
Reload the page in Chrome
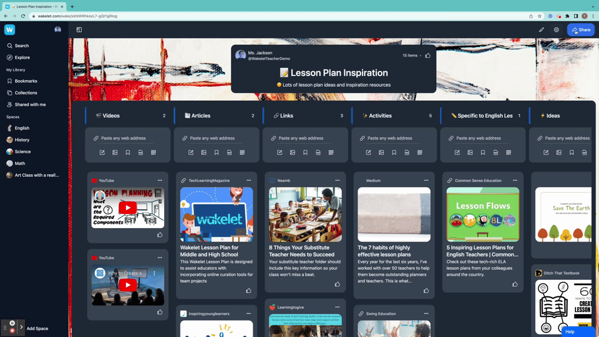pos(23,16)
